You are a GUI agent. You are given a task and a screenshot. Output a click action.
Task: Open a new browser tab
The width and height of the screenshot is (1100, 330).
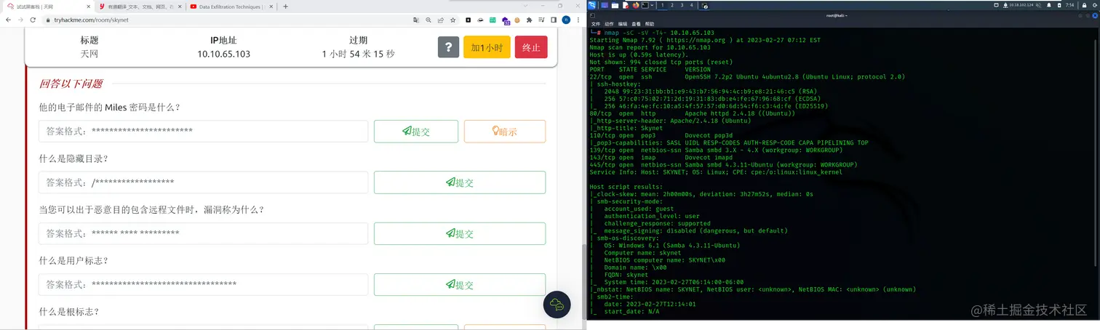pos(285,7)
